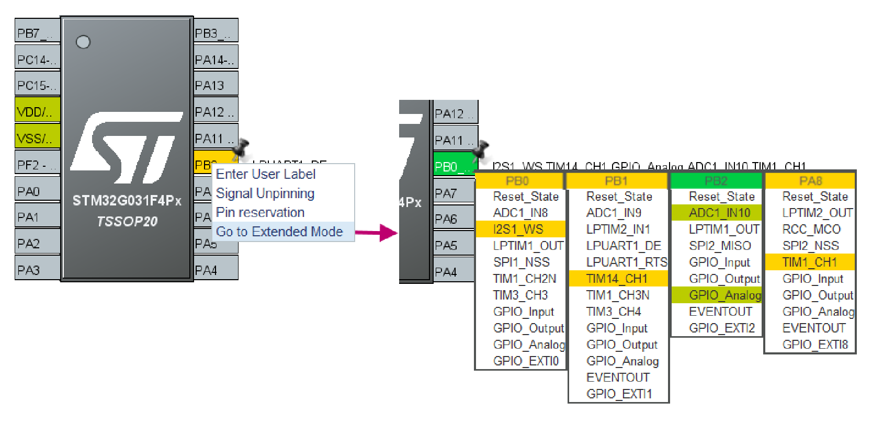Screen dimensions: 872x436
Task: Click the PA8 column header in extended mode
Action: point(810,181)
